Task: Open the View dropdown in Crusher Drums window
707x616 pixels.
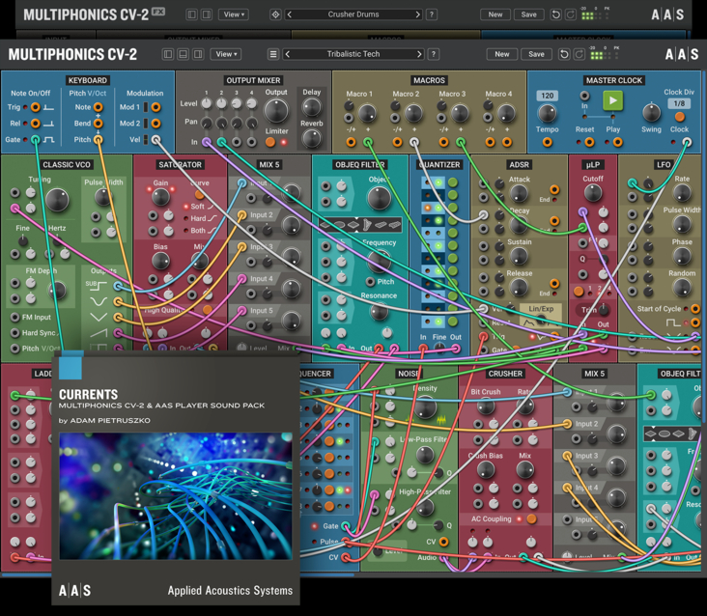Action: (233, 14)
